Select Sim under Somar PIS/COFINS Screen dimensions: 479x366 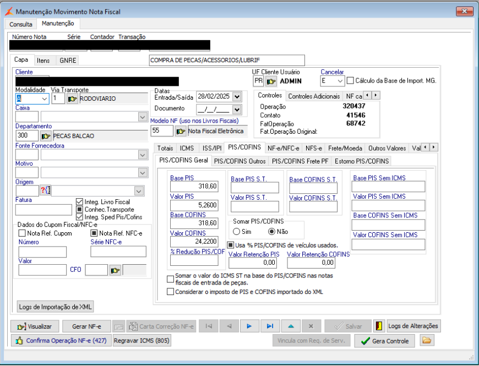[237, 232]
